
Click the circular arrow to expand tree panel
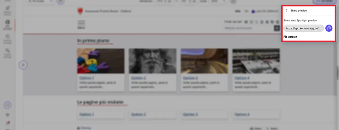[x=23, y=65]
